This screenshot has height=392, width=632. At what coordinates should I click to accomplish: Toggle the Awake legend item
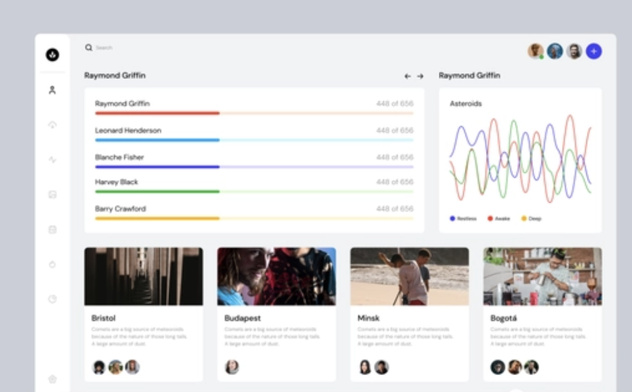point(499,218)
